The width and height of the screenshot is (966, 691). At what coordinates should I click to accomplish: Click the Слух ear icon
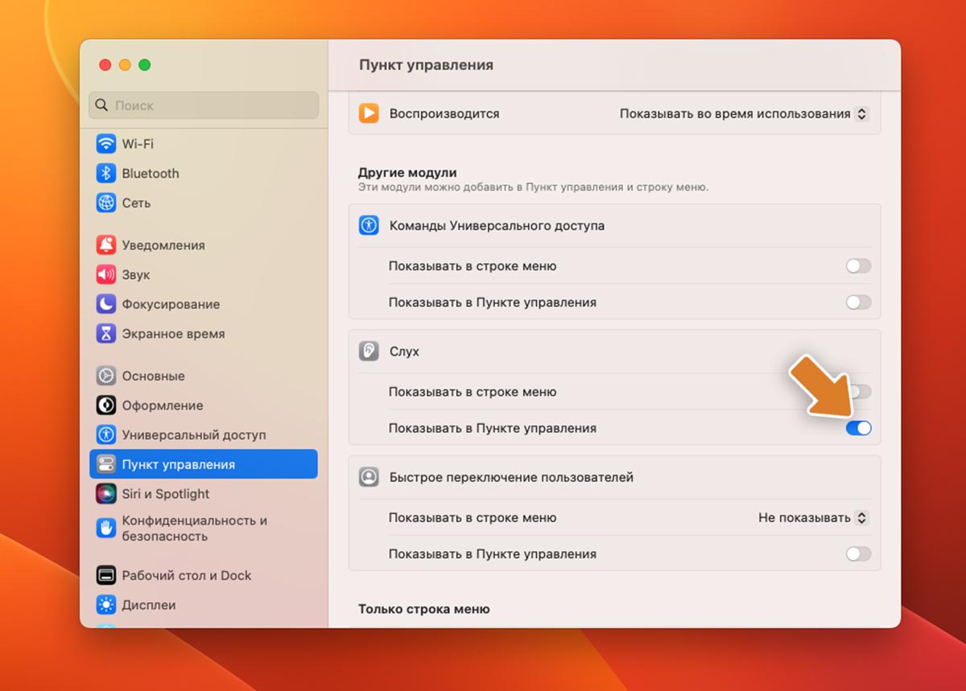[x=369, y=352]
